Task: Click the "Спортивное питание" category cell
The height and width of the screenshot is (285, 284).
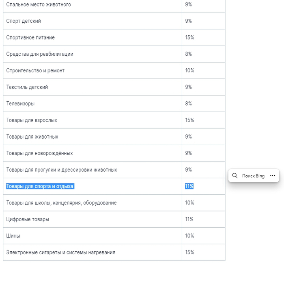Action: coord(30,37)
